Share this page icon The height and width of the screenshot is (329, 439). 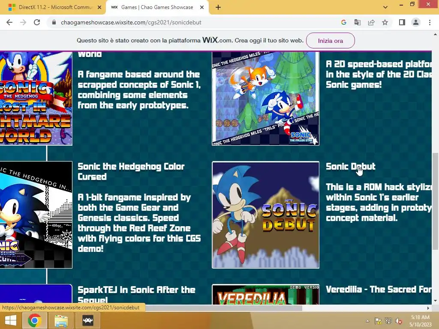pos(371,22)
